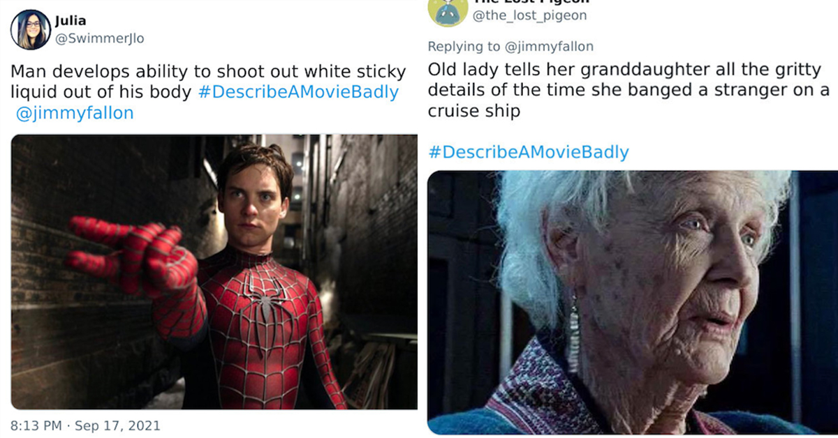838x438 pixels.
Task: Click the 'Replying to' label
Action: tap(464, 47)
